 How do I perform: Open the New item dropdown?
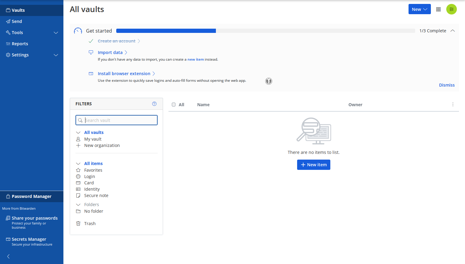click(419, 9)
